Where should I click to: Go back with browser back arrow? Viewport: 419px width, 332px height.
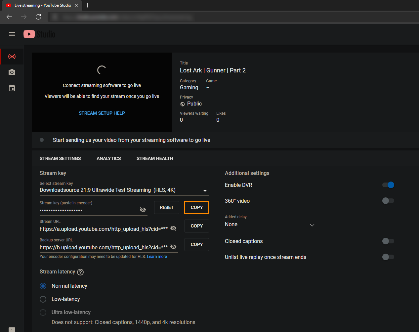click(9, 17)
